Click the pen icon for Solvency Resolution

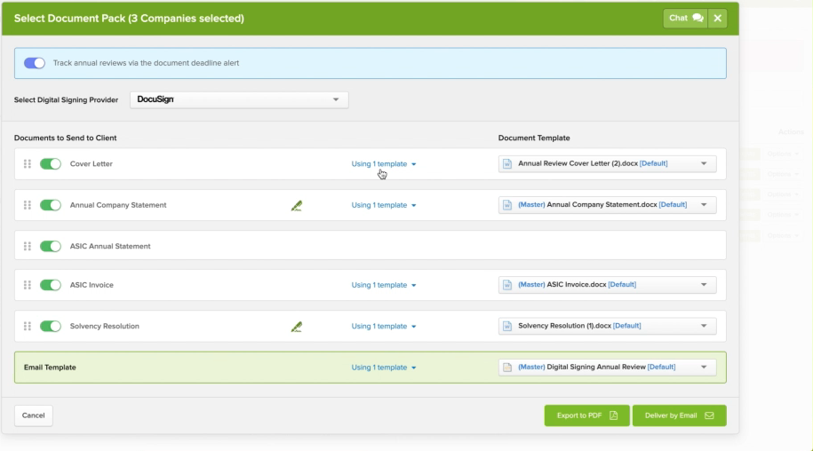pos(297,327)
